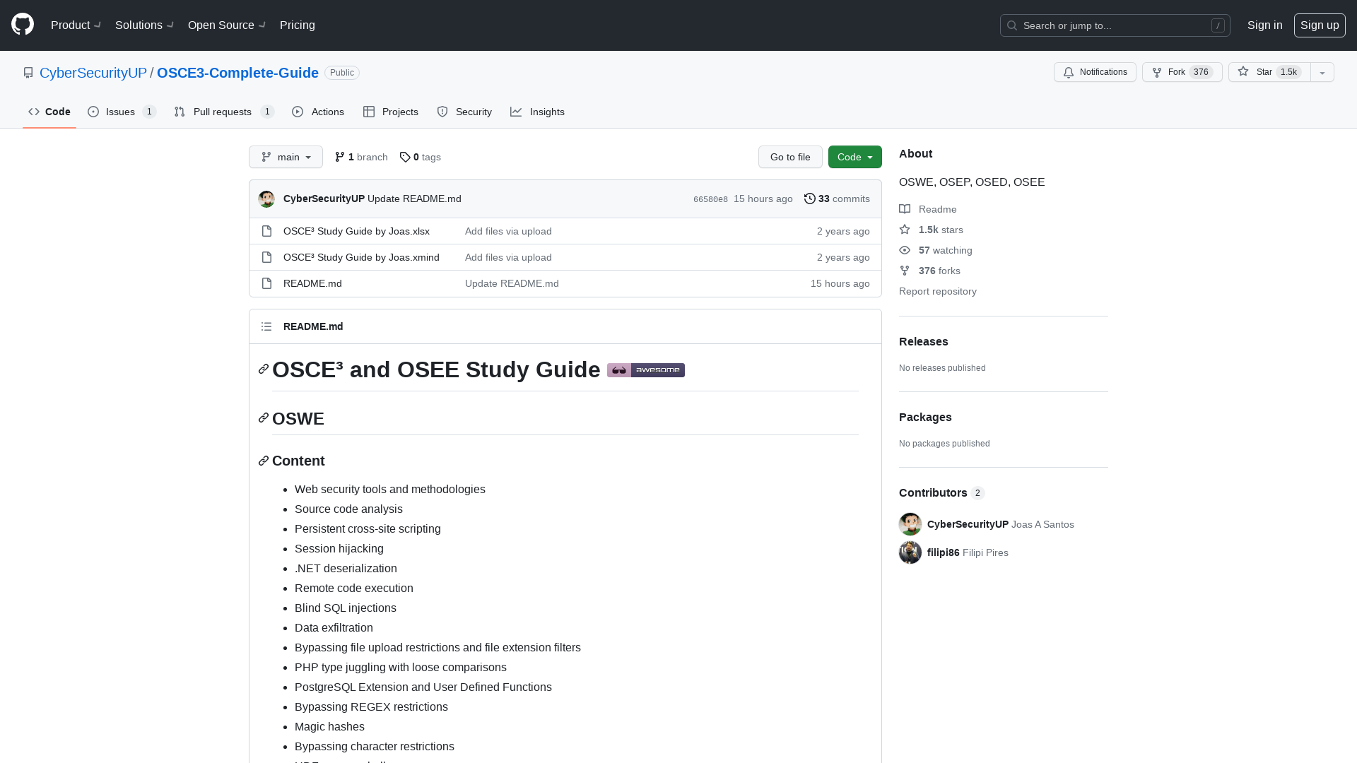Switch to the Projects tab
The image size is (1357, 763).
tap(391, 112)
